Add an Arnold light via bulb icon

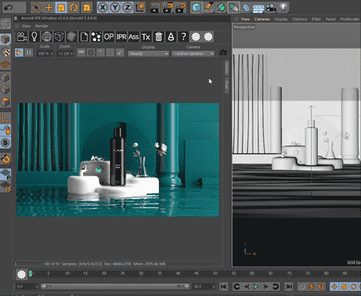tap(34, 37)
